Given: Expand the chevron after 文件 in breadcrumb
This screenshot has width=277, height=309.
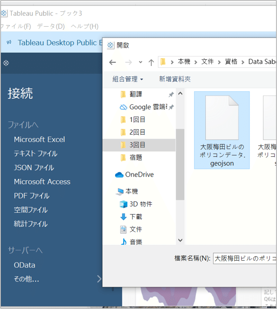Looking at the screenshot, I should tap(219, 62).
